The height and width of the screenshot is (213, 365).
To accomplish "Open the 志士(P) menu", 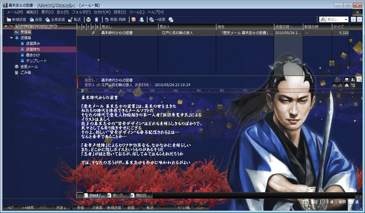I will pos(63,12).
